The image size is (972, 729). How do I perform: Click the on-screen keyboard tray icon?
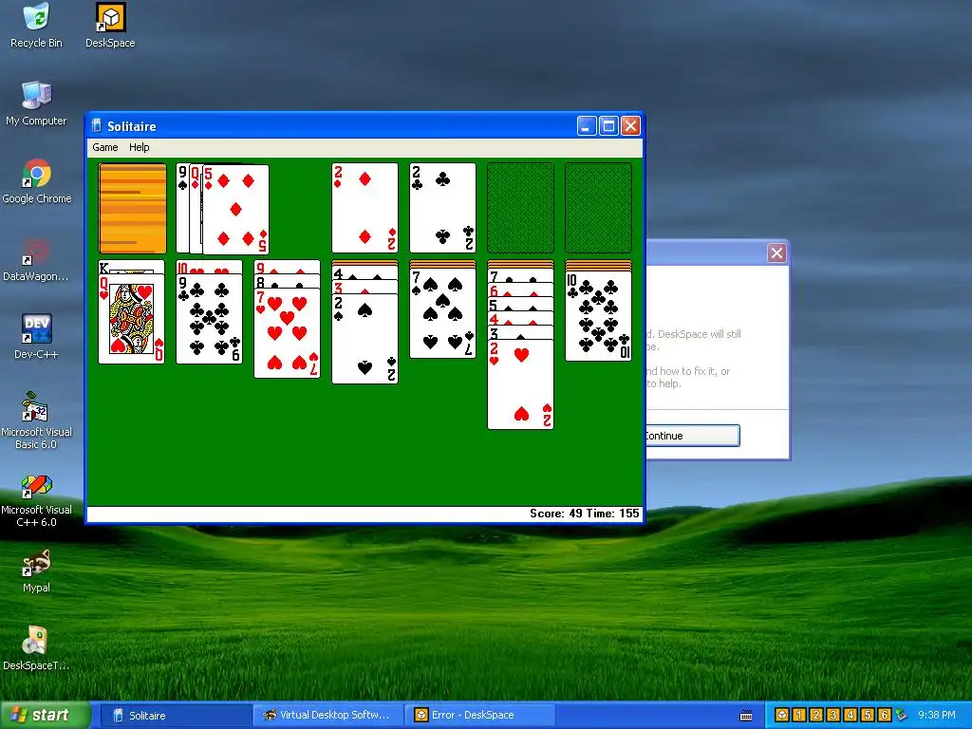click(746, 716)
